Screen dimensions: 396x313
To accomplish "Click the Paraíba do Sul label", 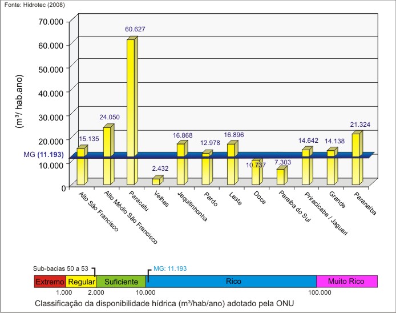I will (x=294, y=206).
